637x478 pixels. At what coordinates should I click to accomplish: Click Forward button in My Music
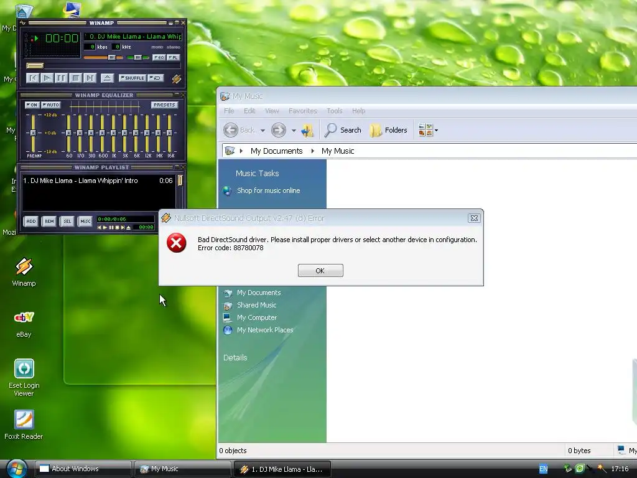(x=279, y=130)
